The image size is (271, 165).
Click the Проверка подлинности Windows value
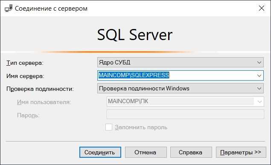144,88
